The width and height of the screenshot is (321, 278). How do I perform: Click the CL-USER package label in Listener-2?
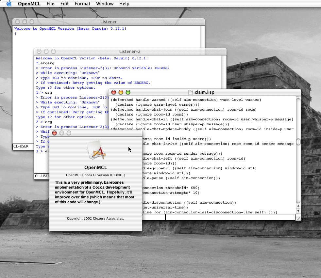[42, 176]
